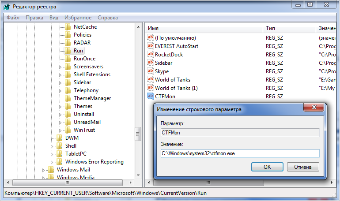Expand the Telephony tree node
This screenshot has height=201, width=340.
60,91
